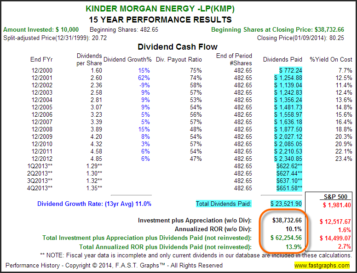The height and width of the screenshot is (273, 357).
Task: Click the 75% payout ratio value
Action: point(196,70)
